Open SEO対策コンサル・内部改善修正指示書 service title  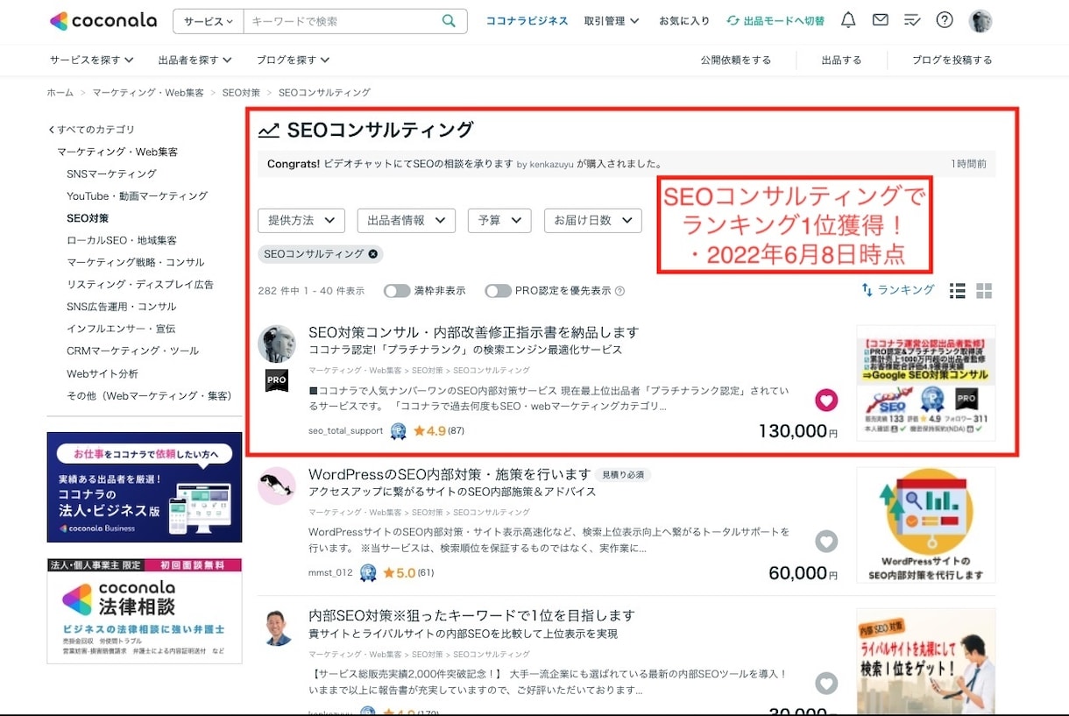474,333
